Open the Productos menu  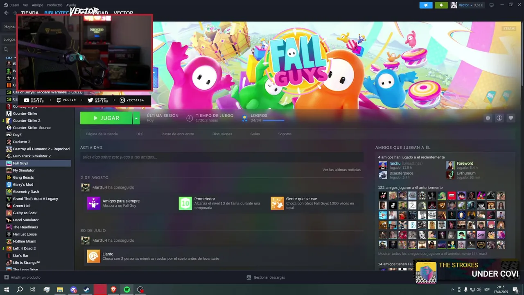(55, 5)
